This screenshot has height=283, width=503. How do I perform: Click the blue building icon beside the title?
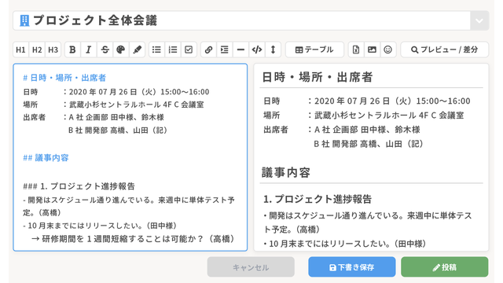24,20
